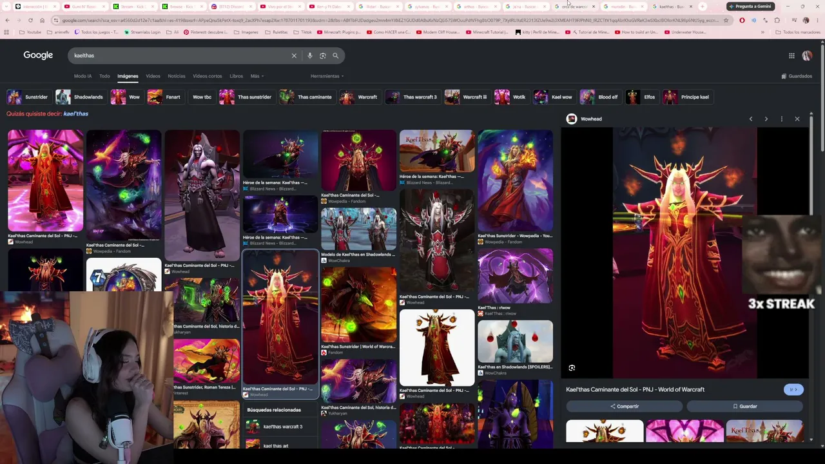Open the Pinterest bookmark
The width and height of the screenshot is (825, 464).
coord(206,32)
